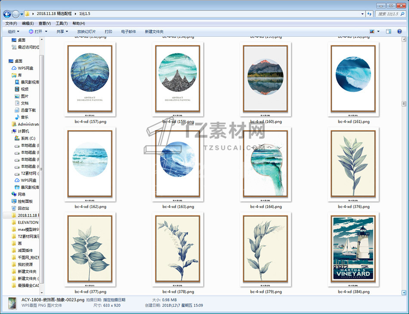Select 视频 library in sidebar

(x=22, y=89)
